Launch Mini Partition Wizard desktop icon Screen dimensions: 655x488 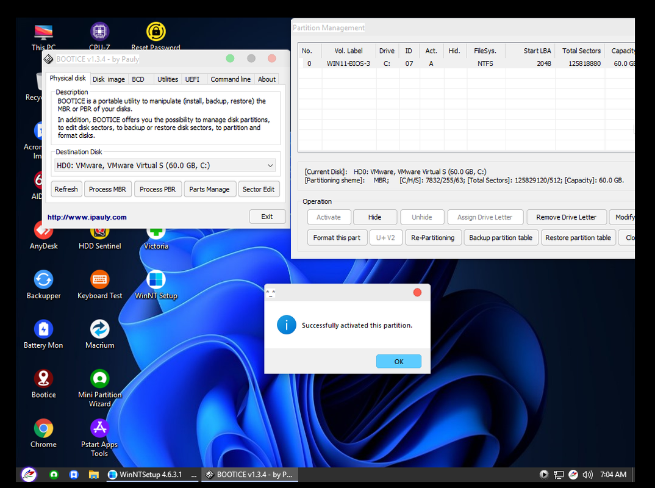pyautogui.click(x=99, y=388)
